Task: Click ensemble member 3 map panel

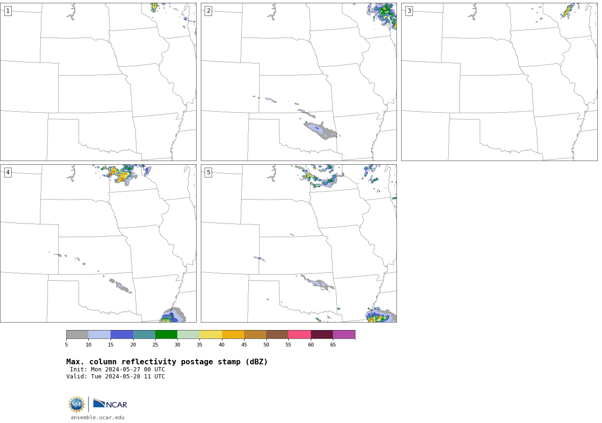Action: [x=499, y=82]
